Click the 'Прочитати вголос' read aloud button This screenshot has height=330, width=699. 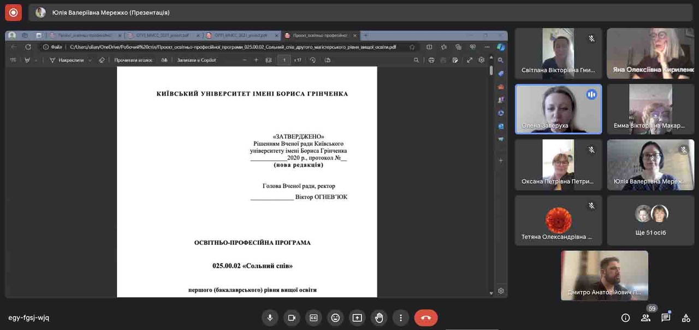(133, 60)
